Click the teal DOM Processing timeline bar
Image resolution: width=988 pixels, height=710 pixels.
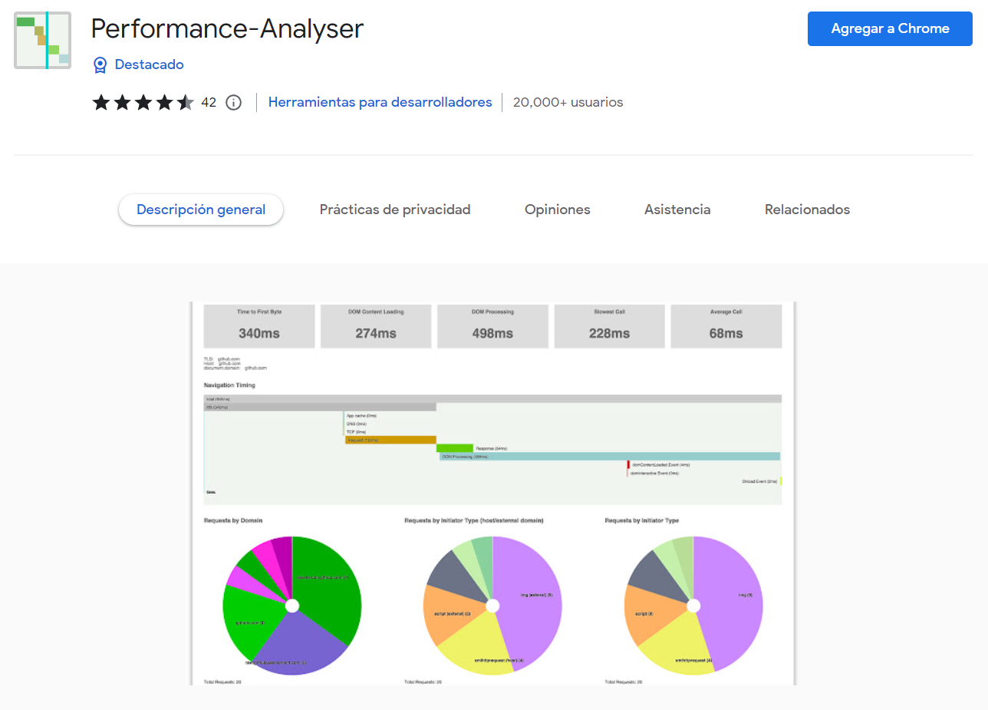tap(610, 457)
